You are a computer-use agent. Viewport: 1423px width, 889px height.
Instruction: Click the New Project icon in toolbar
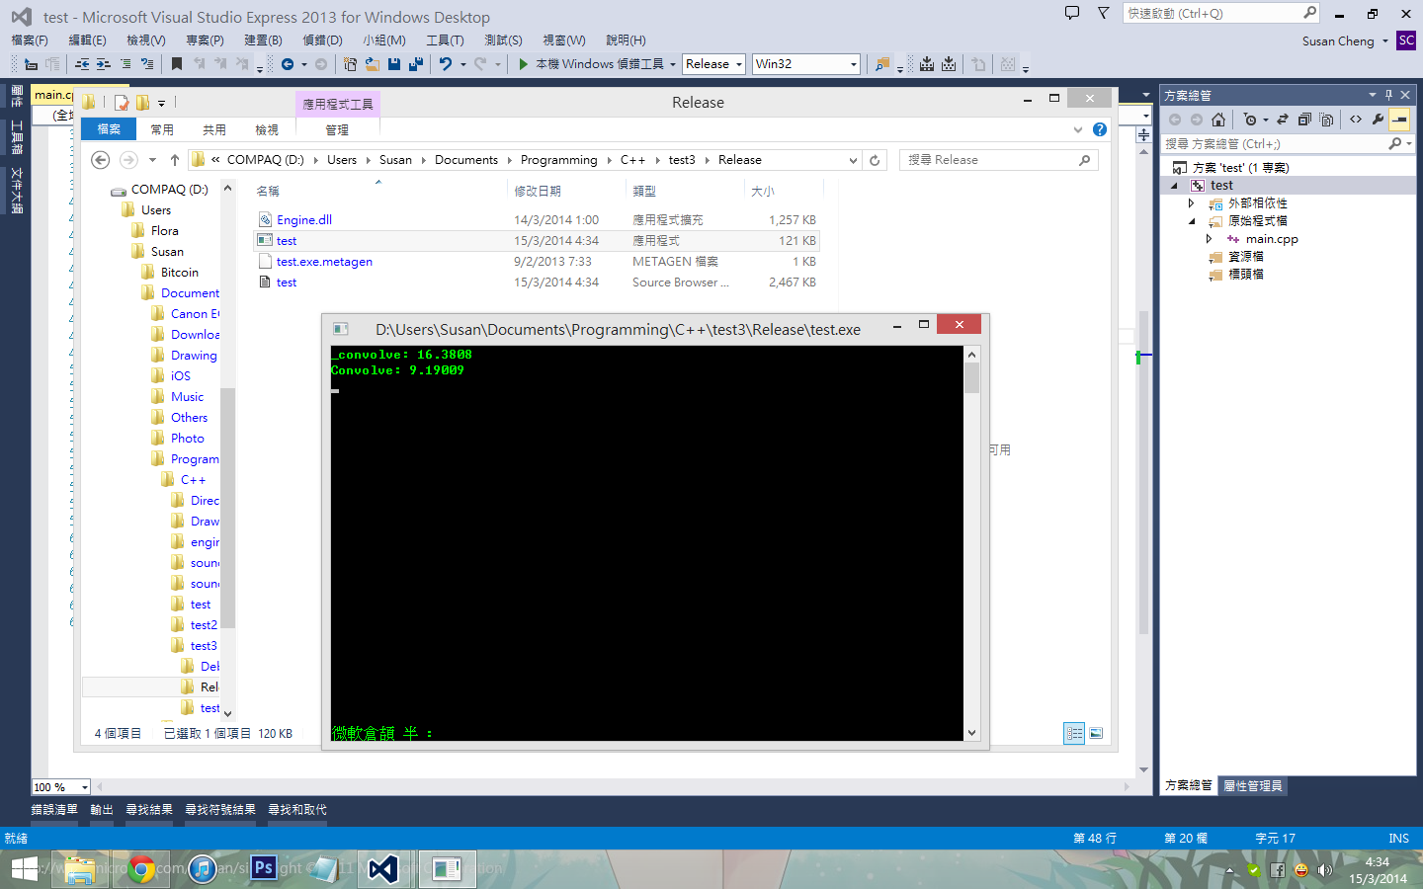tap(350, 64)
